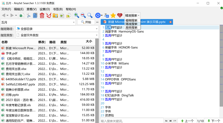Toggle the Aa case-sensitive option
This screenshot has height=123, width=223.
pos(166,121)
